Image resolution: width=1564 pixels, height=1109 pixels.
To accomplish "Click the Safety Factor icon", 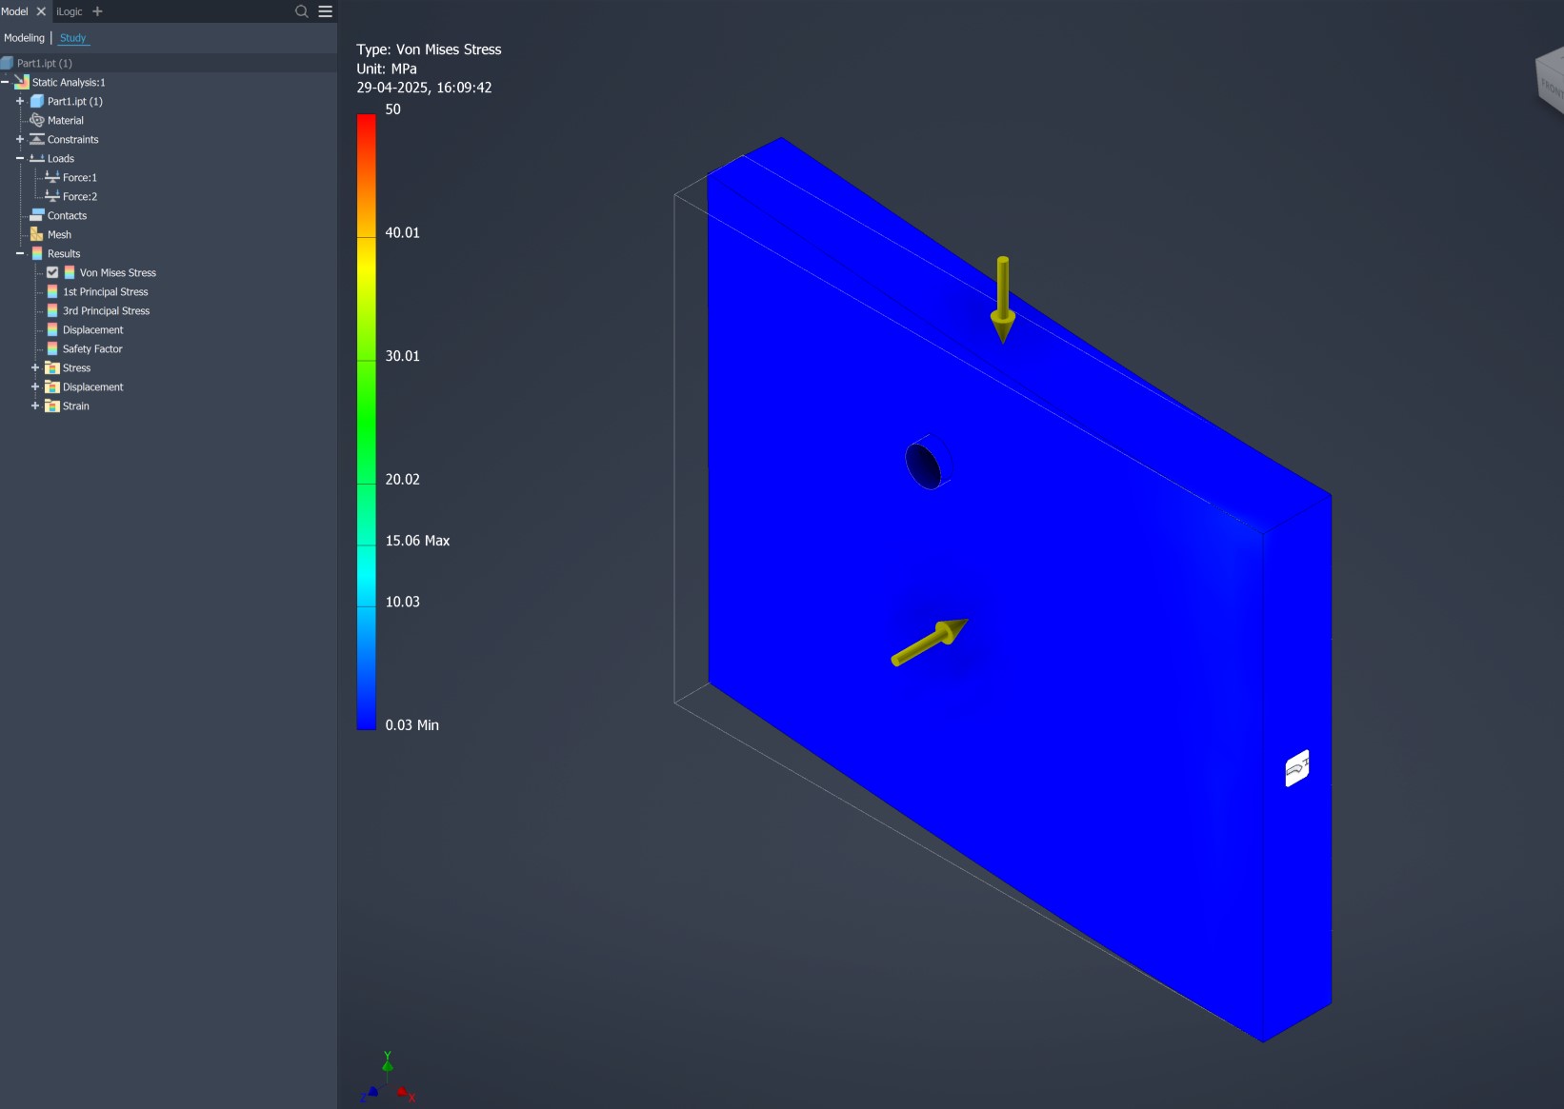I will click(x=52, y=348).
